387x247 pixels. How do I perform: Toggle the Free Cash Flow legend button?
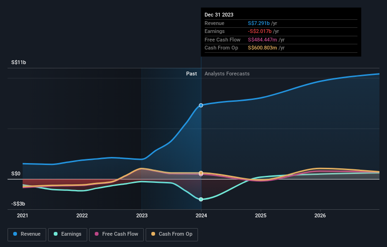click(116, 234)
